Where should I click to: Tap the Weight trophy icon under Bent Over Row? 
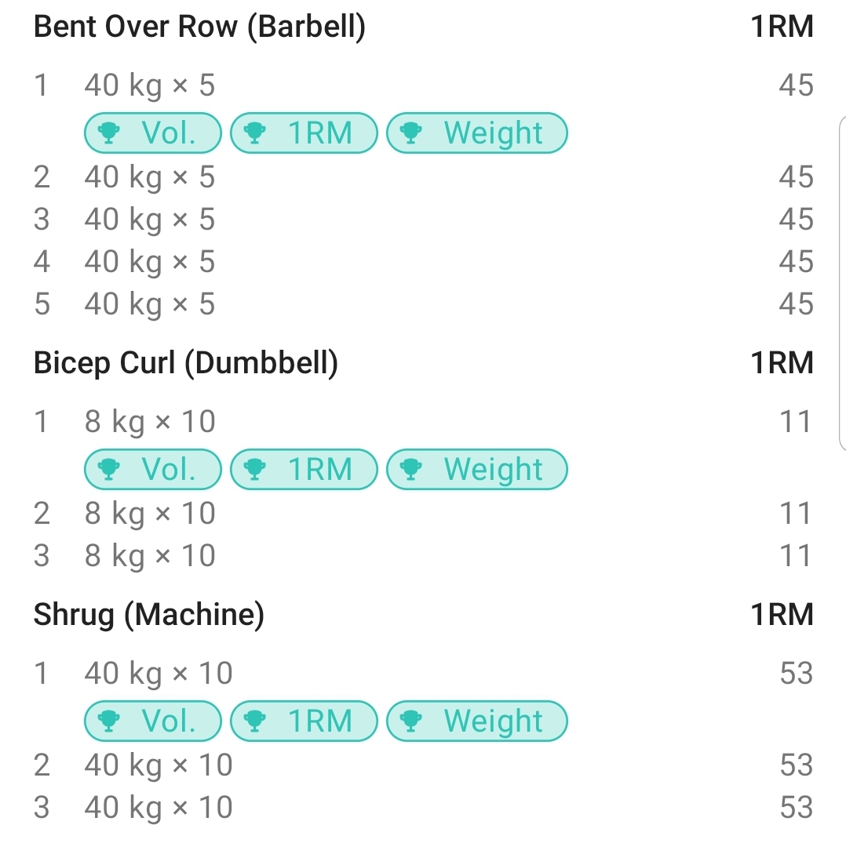(x=410, y=133)
